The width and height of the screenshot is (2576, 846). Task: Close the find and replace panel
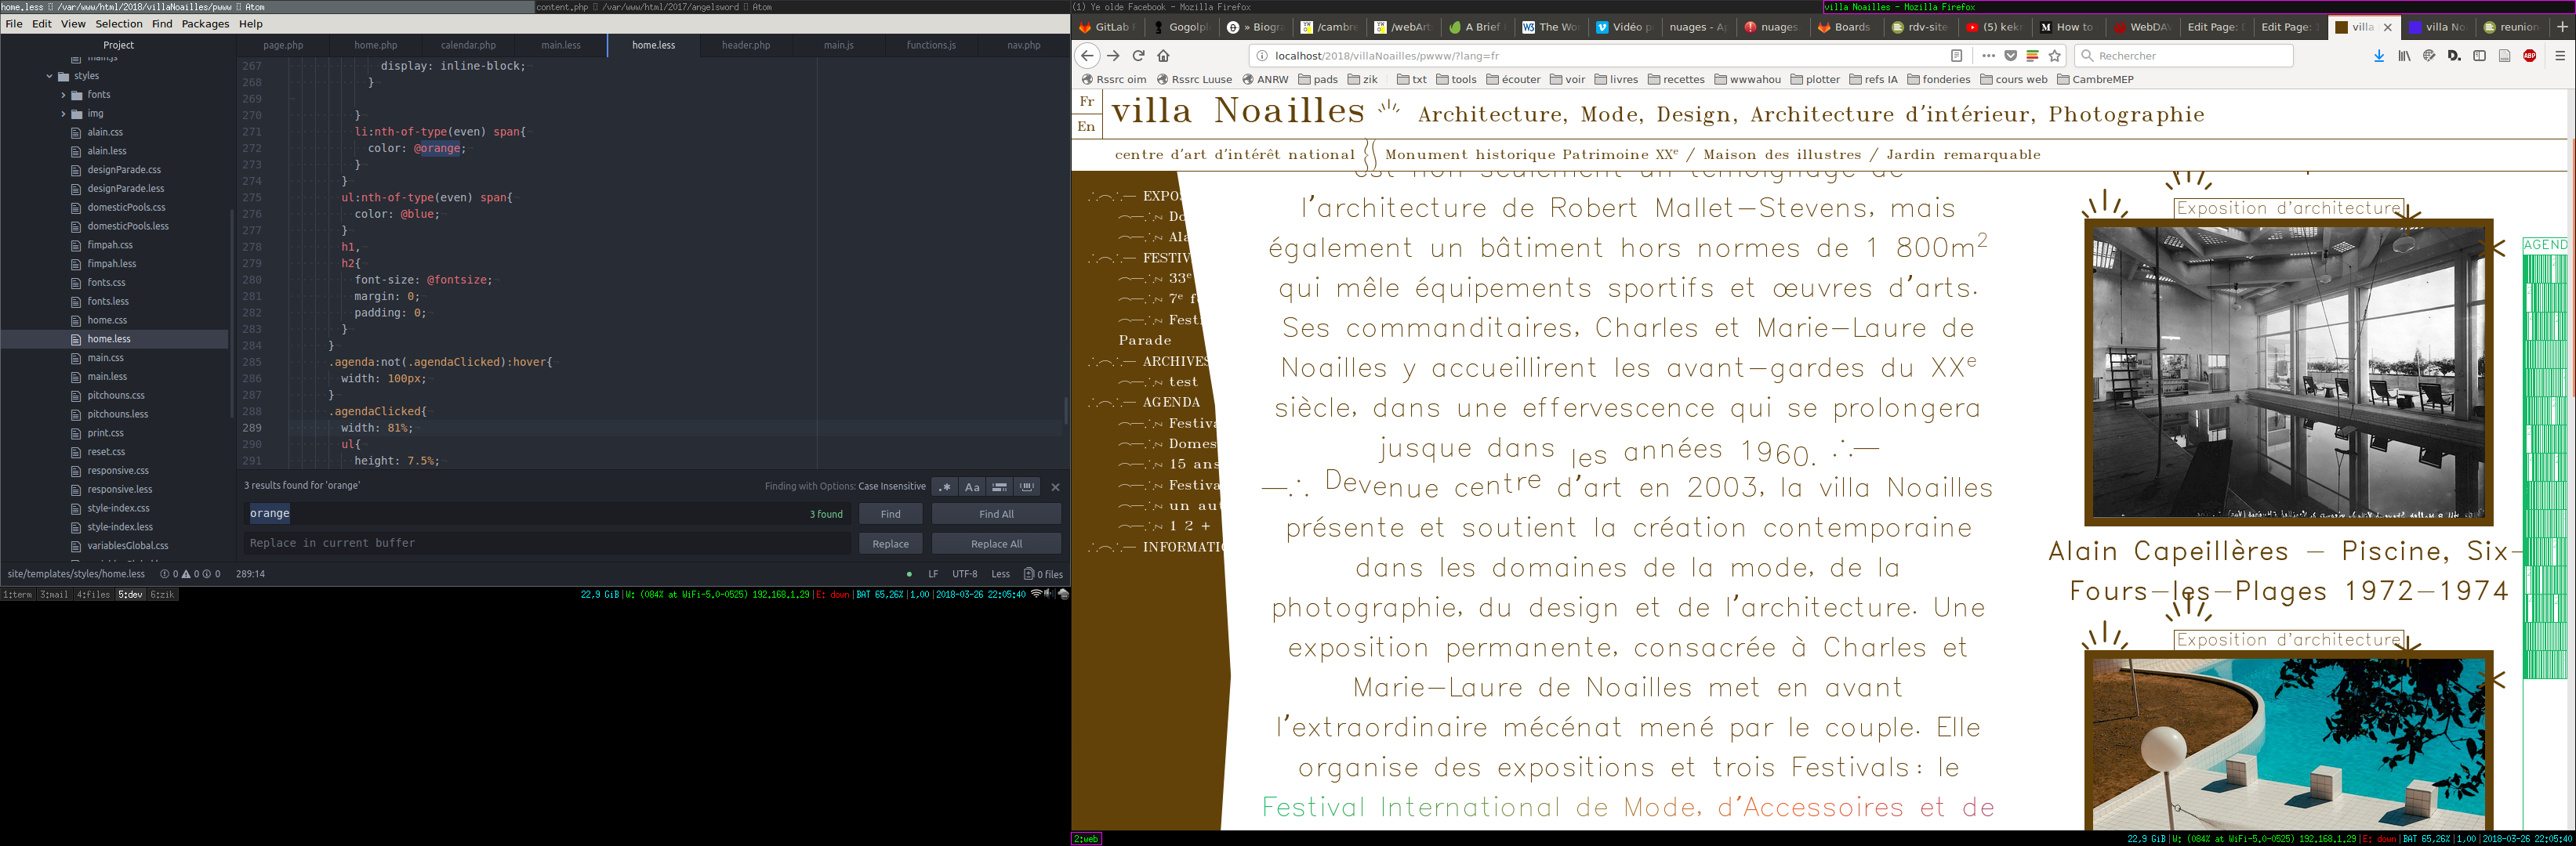tap(1055, 487)
